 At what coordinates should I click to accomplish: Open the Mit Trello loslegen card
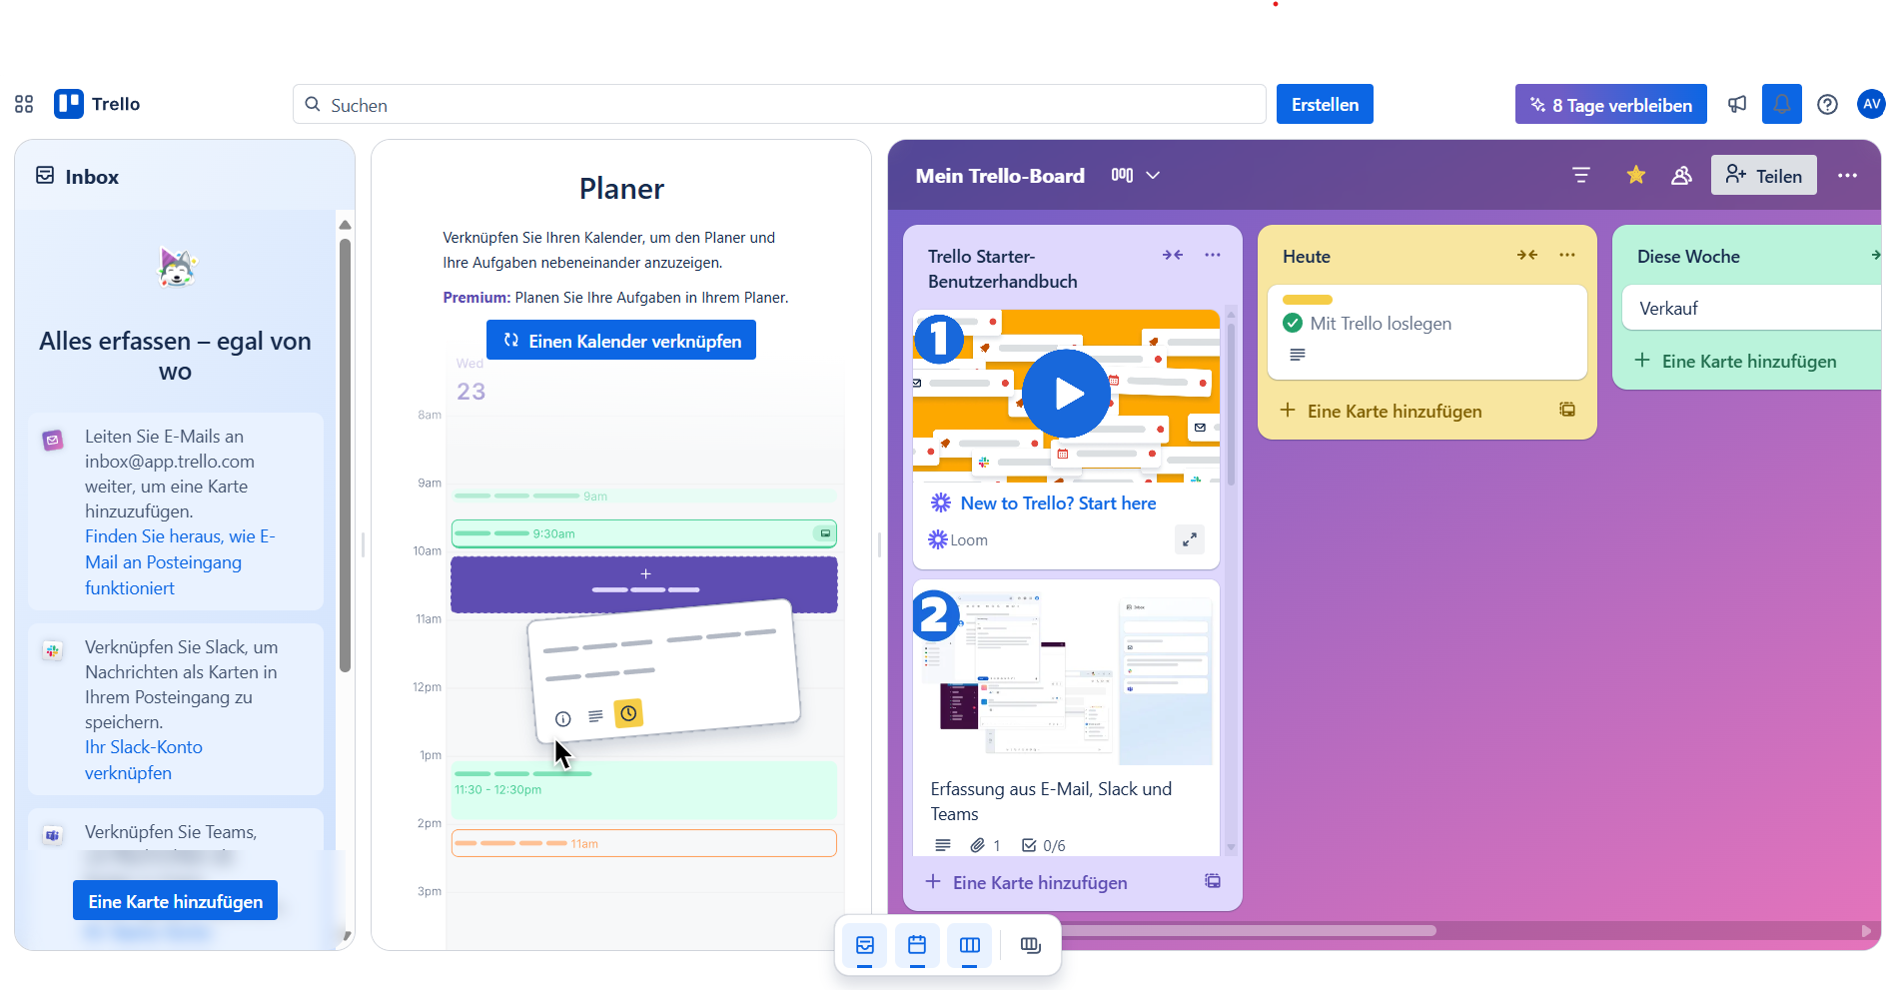click(1426, 332)
